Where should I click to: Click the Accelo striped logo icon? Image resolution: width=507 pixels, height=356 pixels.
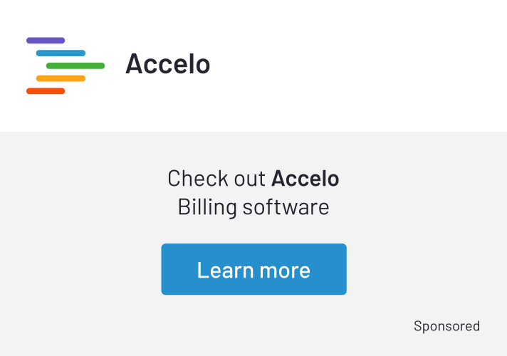[x=66, y=66]
